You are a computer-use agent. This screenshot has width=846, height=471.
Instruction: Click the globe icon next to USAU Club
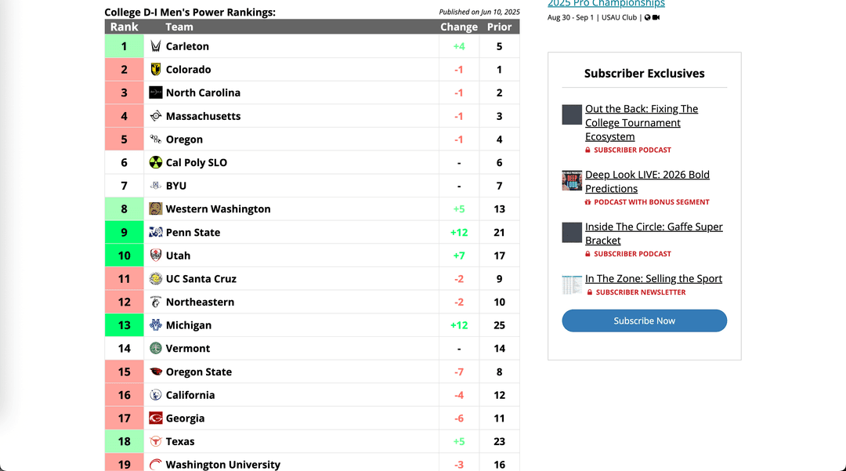click(x=646, y=17)
